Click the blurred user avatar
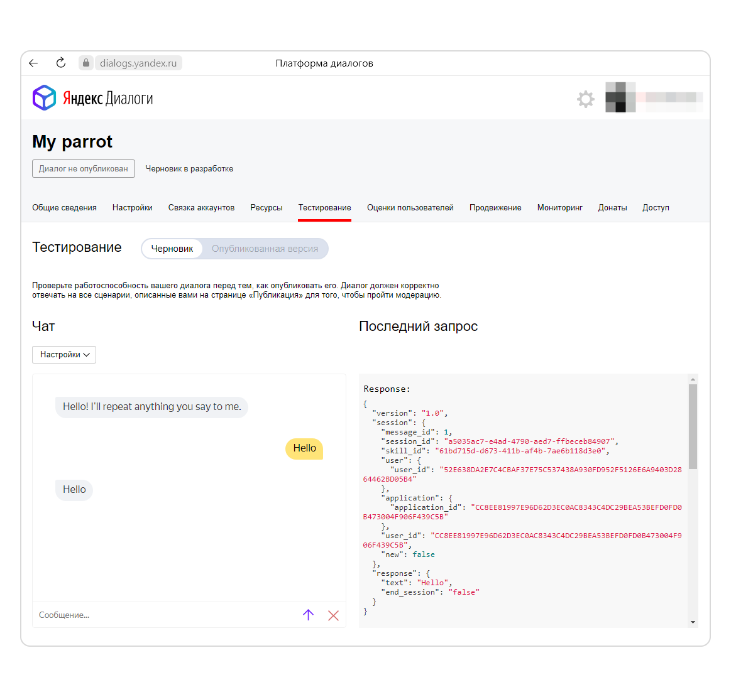This screenshot has height=697, width=731. (620, 97)
